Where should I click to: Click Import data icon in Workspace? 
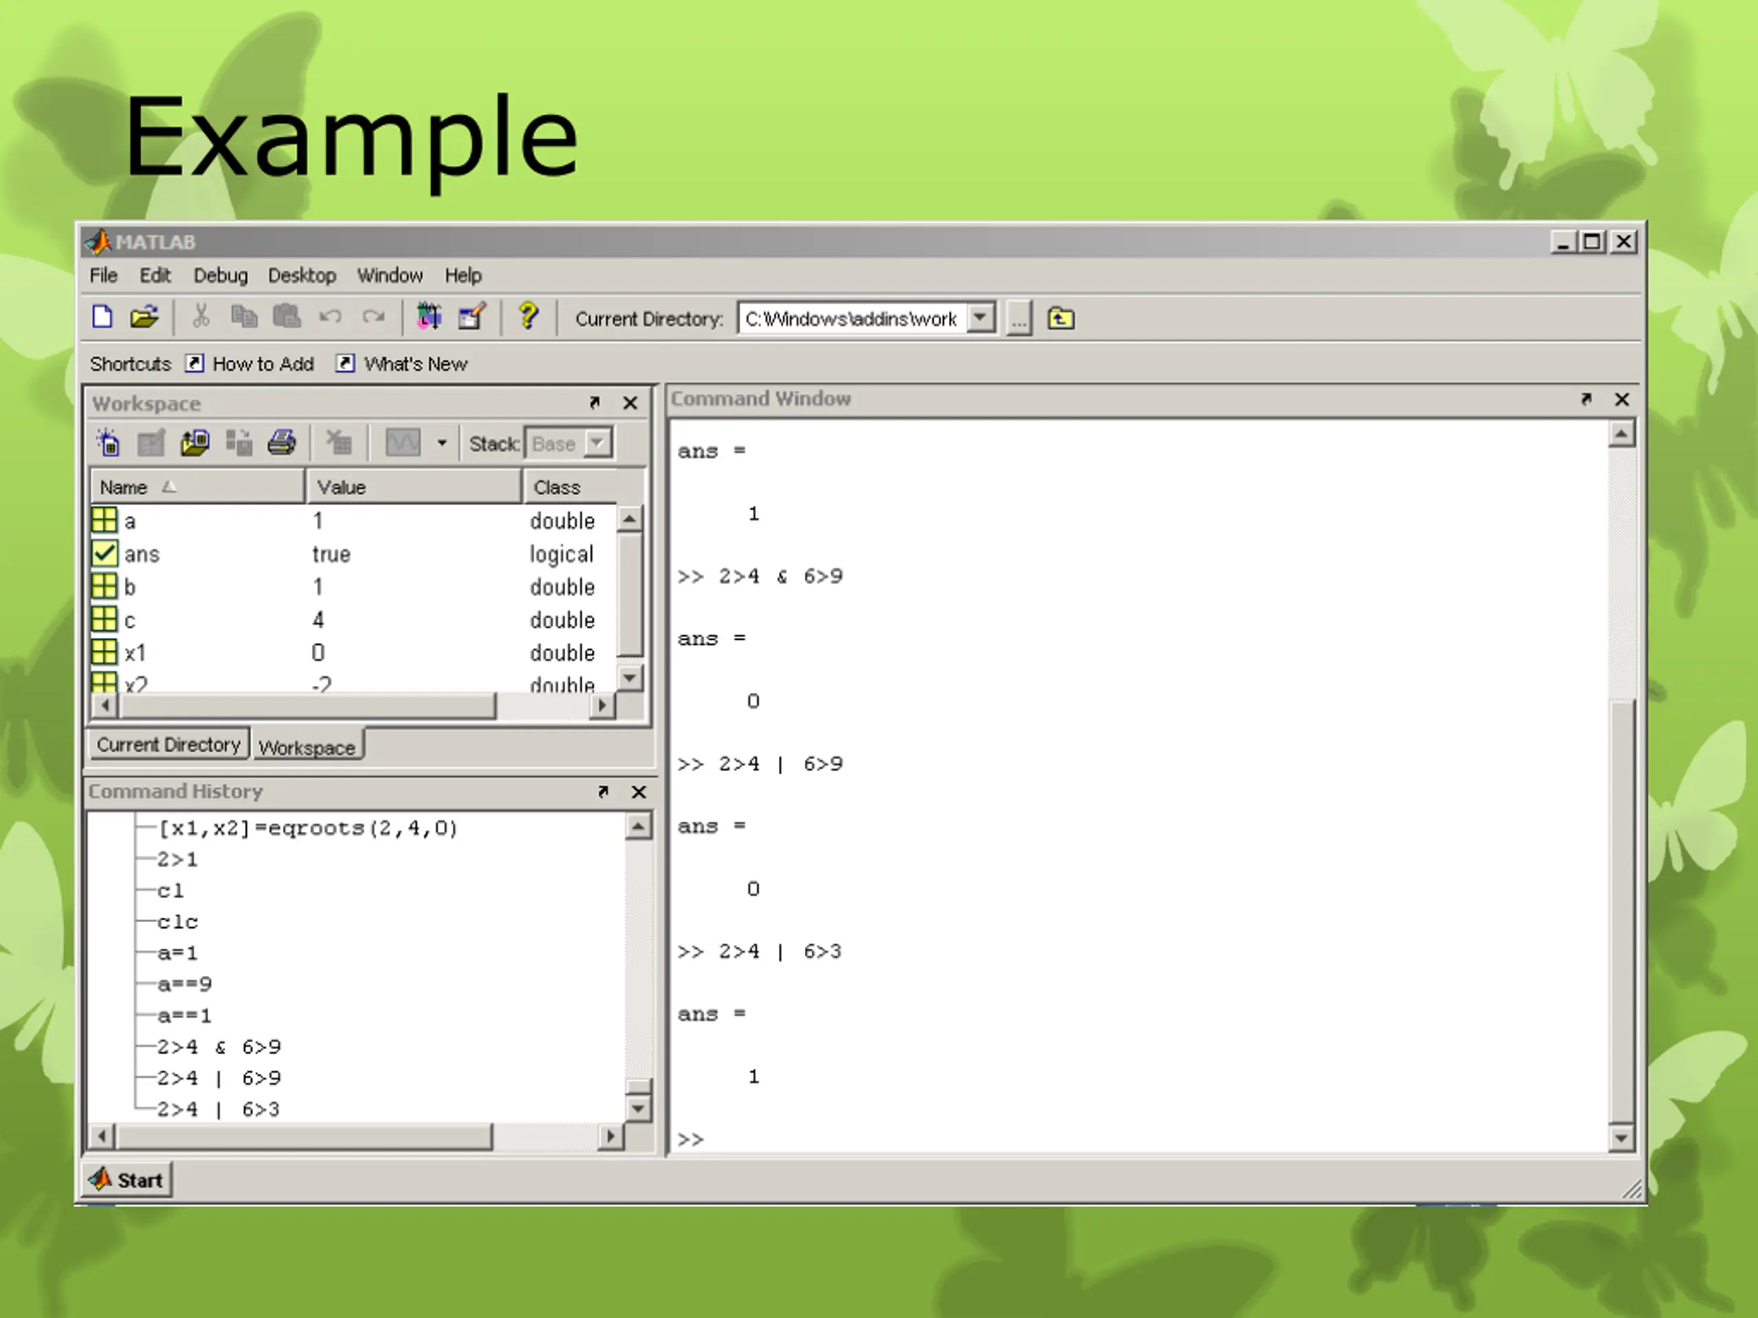click(195, 443)
